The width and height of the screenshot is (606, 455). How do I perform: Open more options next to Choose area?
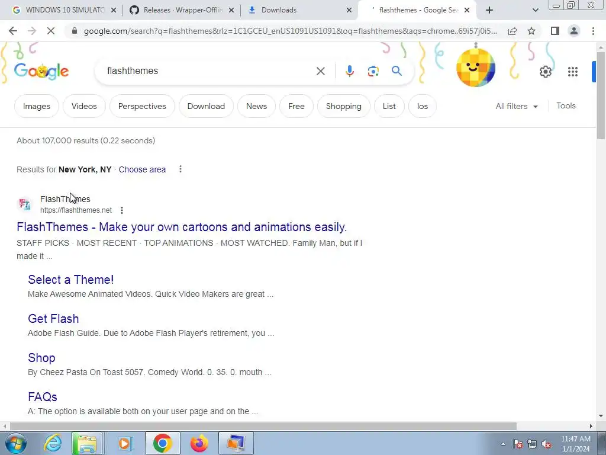180,169
